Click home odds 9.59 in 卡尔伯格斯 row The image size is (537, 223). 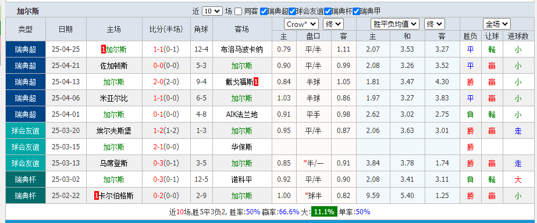coord(373,196)
